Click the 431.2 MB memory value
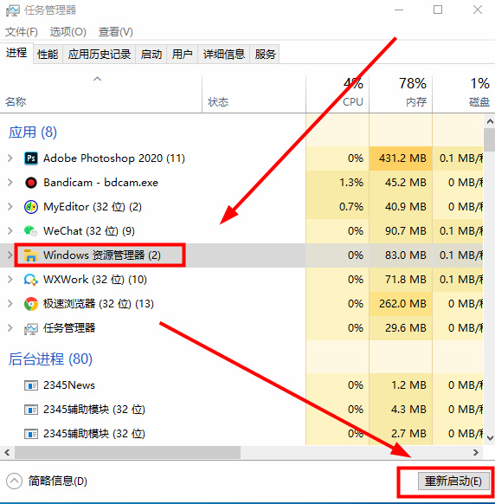 click(402, 158)
